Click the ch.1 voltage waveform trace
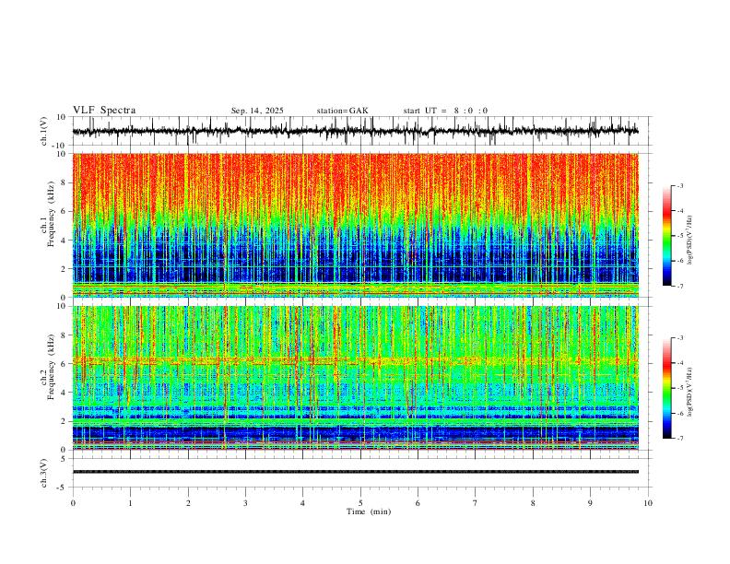Viewport: 730px width, 564px height. 355,131
